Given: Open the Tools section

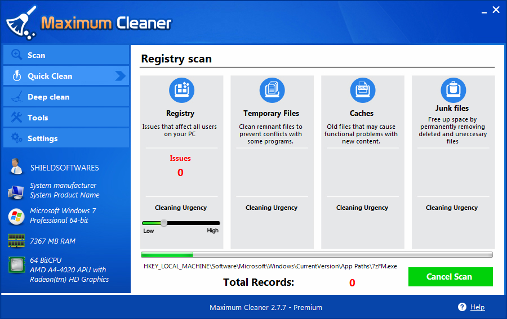Looking at the screenshot, I should [x=66, y=117].
